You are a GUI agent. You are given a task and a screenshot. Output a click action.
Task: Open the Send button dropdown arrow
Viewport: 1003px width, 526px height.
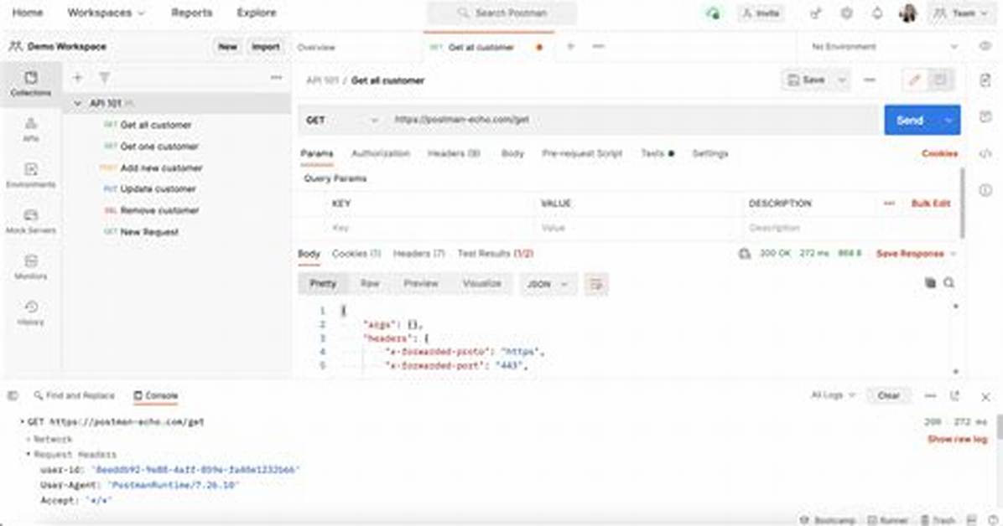tap(948, 120)
